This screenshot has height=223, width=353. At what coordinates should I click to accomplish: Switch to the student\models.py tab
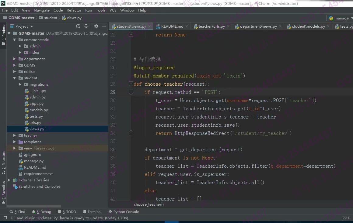tap(308, 26)
